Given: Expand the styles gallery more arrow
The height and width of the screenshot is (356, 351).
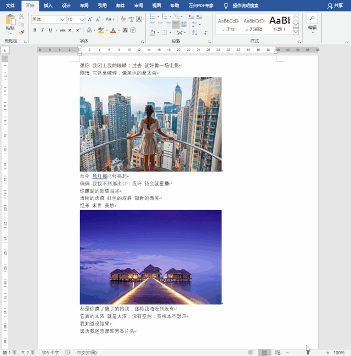Looking at the screenshot, I should pos(296,32).
